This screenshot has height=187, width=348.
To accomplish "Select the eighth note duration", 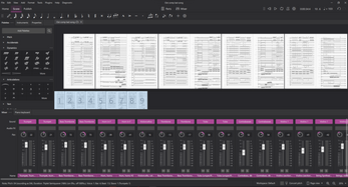I will (x=35, y=16).
